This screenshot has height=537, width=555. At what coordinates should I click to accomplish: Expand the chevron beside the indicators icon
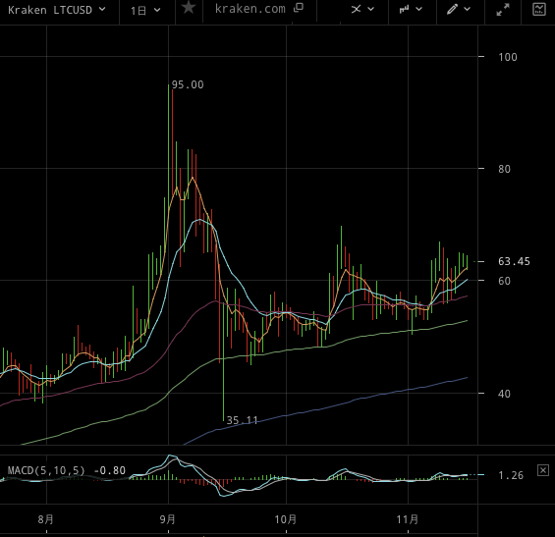click(370, 9)
